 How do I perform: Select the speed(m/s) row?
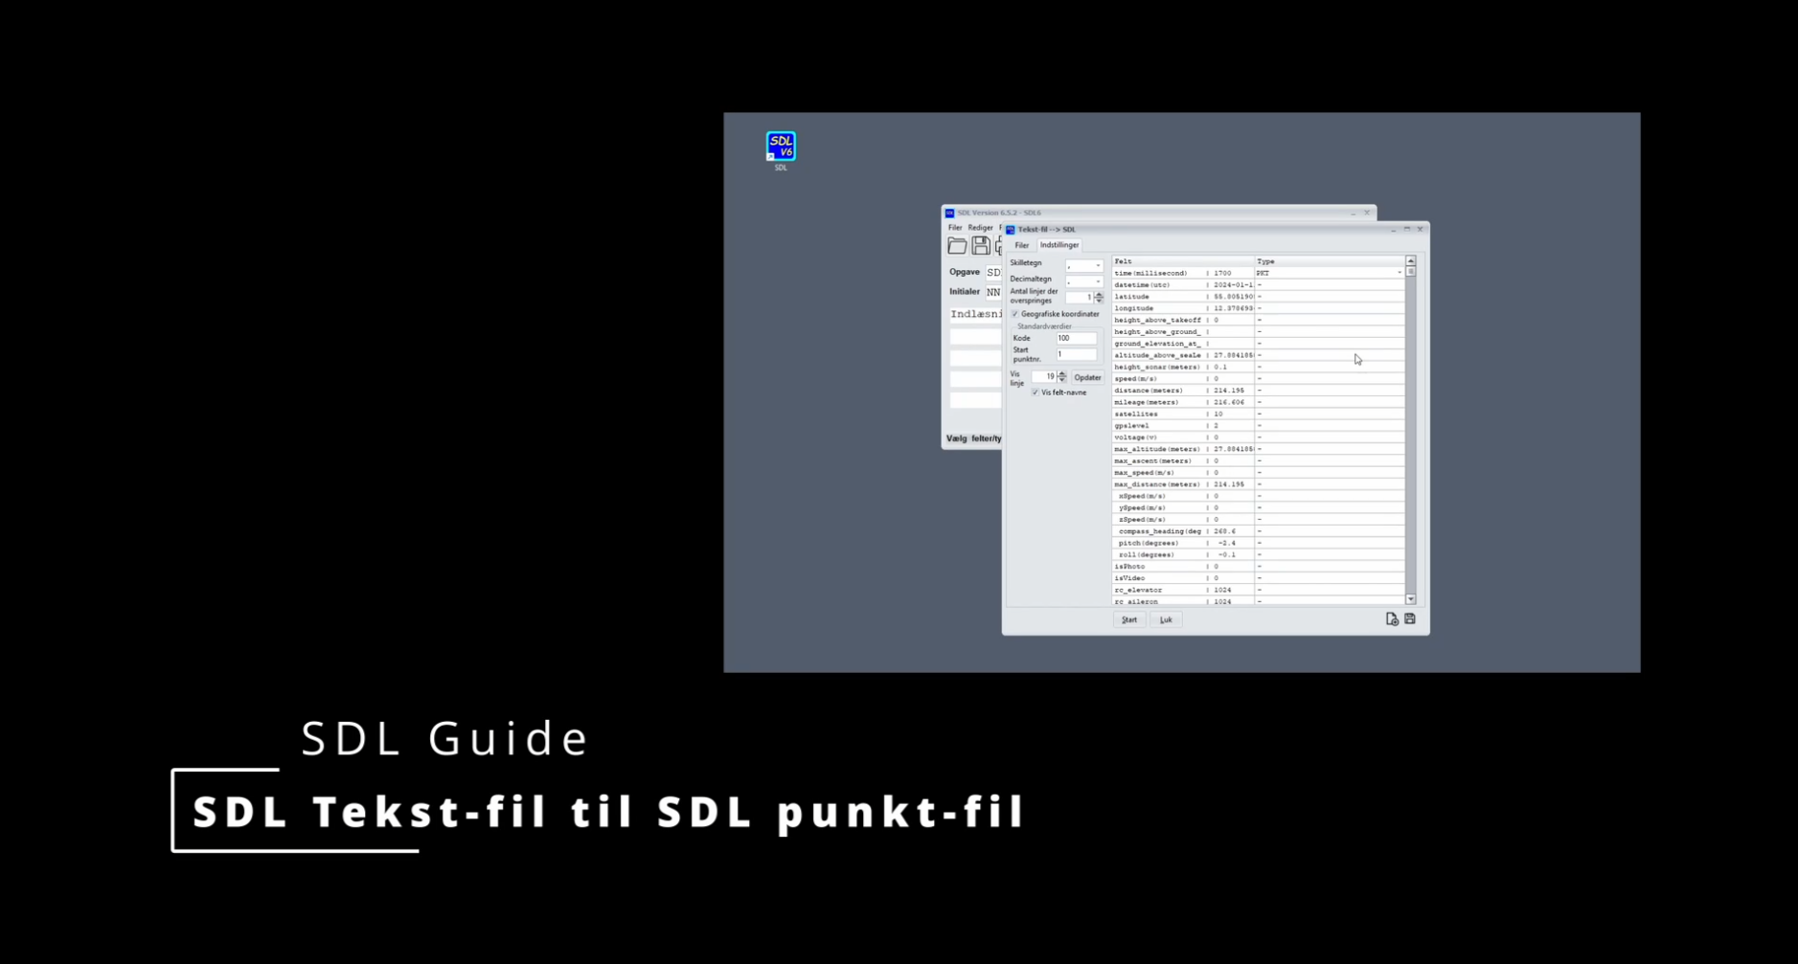1258,379
